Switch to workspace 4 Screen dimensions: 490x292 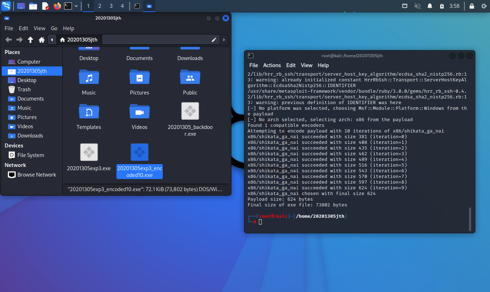click(123, 6)
